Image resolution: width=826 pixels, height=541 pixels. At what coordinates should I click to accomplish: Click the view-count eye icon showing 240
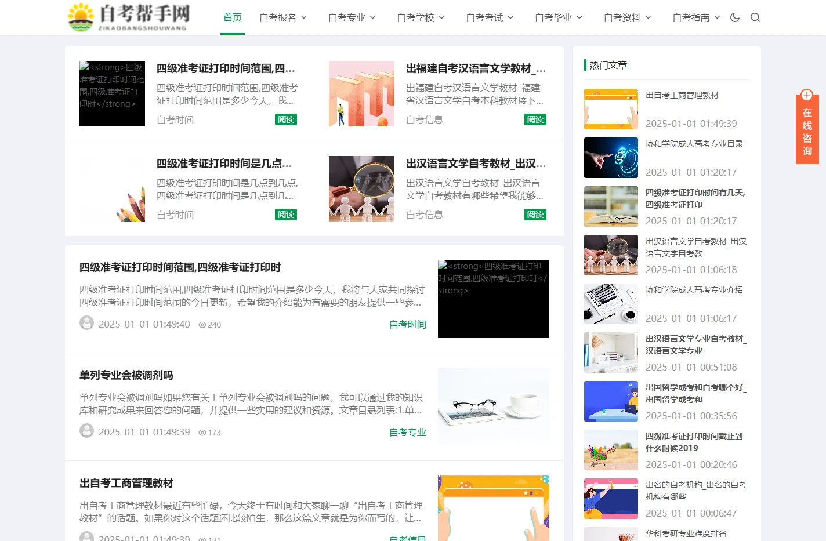202,325
